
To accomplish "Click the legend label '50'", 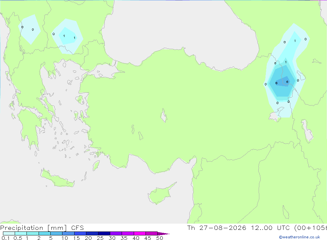I will [160, 238].
